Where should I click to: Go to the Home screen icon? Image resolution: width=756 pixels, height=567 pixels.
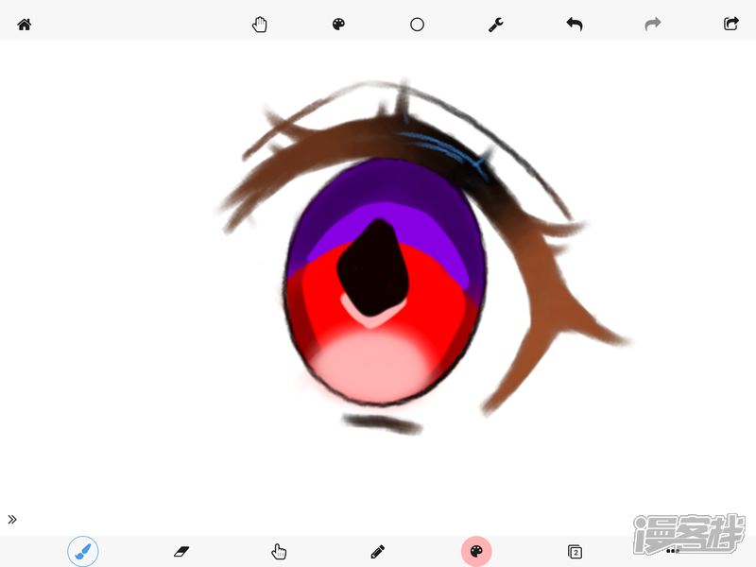point(25,25)
